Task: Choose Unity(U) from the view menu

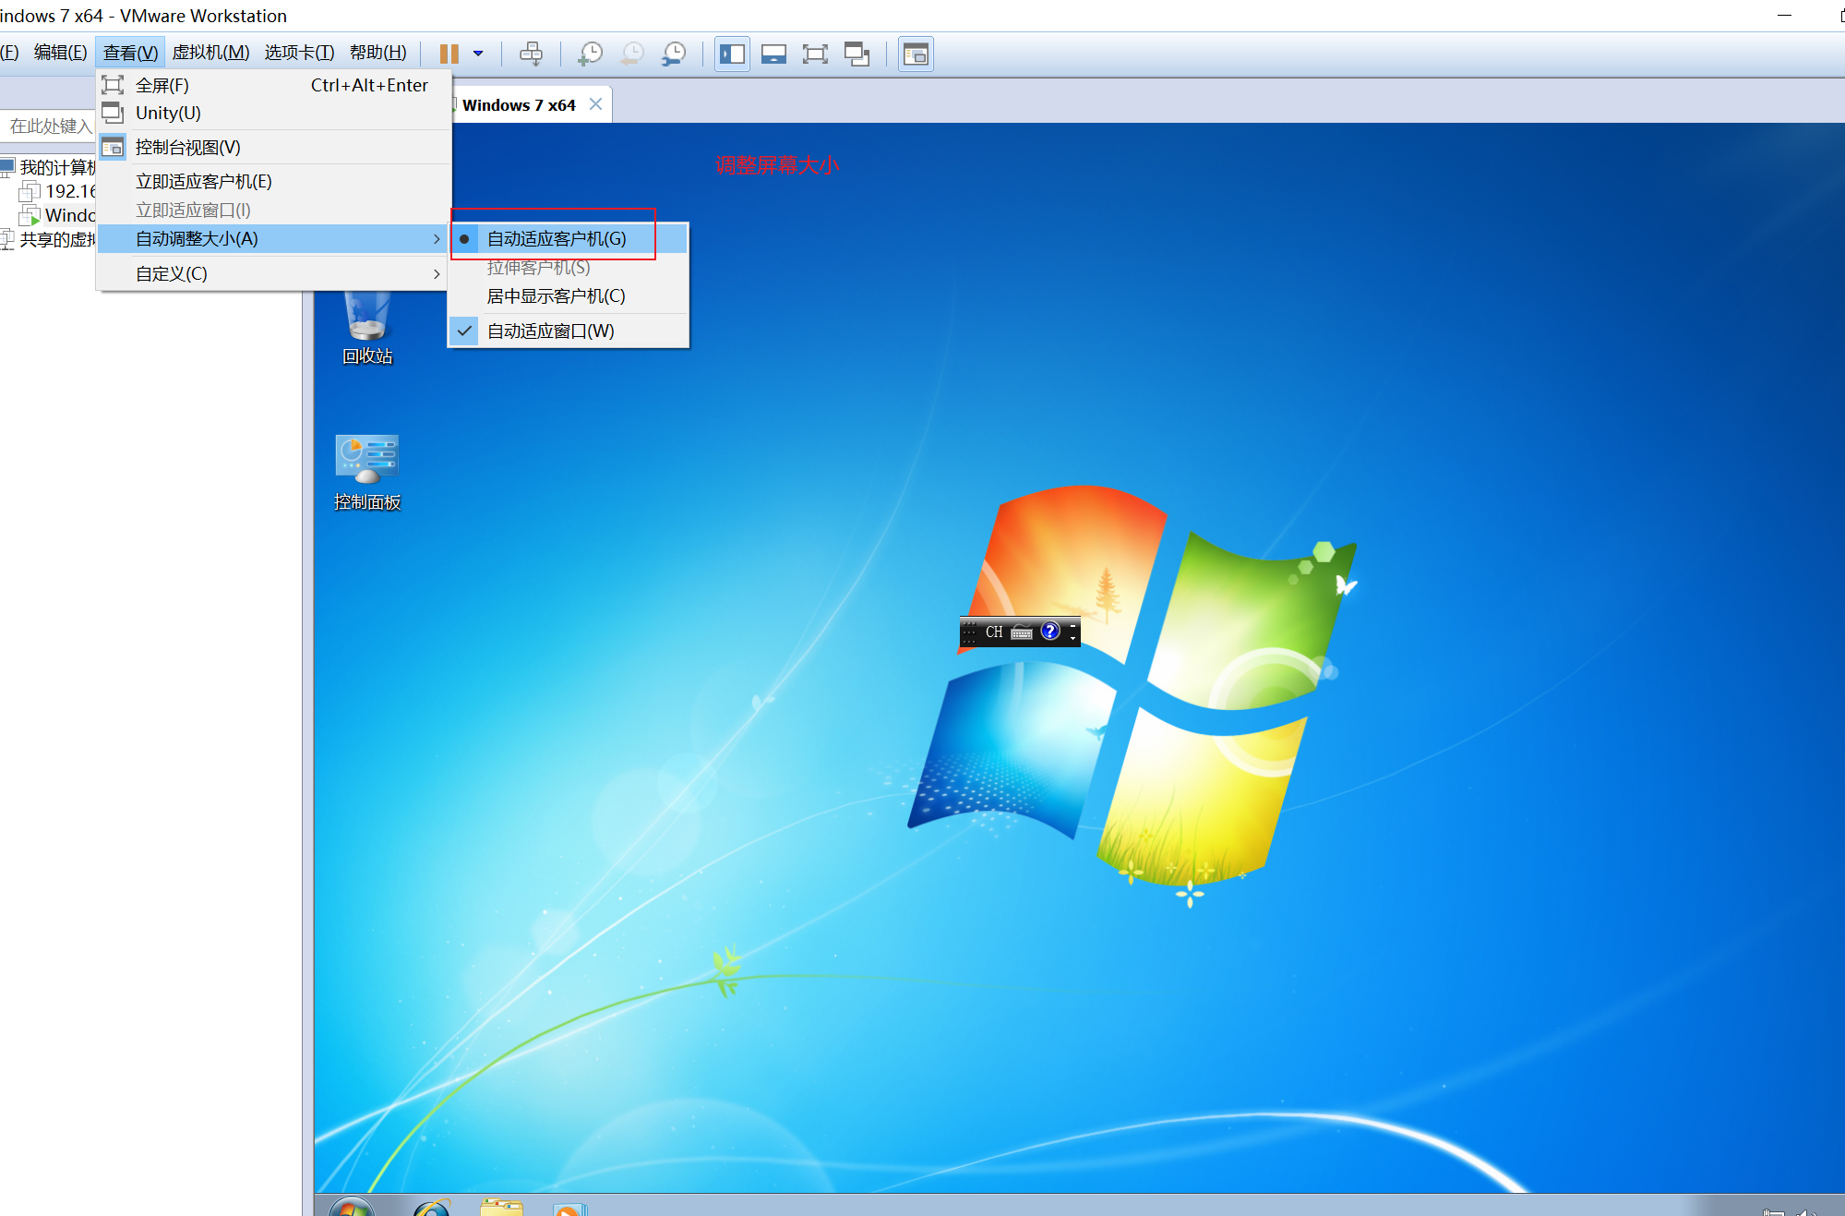Action: pos(274,113)
